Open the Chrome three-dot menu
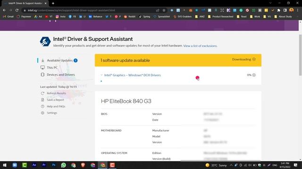Image resolution: width=302 pixels, height=169 pixels. [298, 10]
